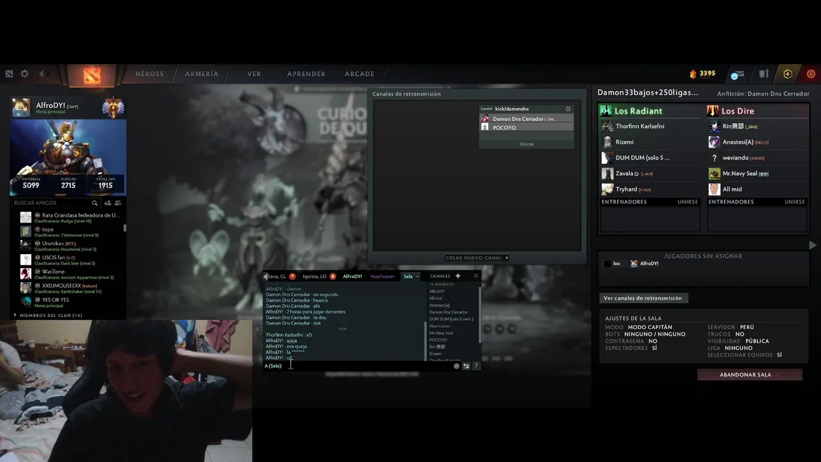Select friend topa in friends list
The height and width of the screenshot is (462, 821).
(69, 232)
